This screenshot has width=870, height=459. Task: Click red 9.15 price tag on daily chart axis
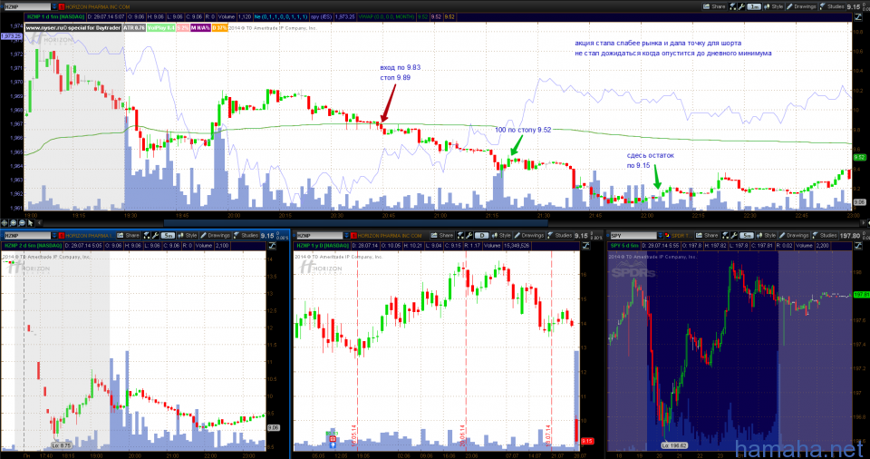[x=587, y=441]
